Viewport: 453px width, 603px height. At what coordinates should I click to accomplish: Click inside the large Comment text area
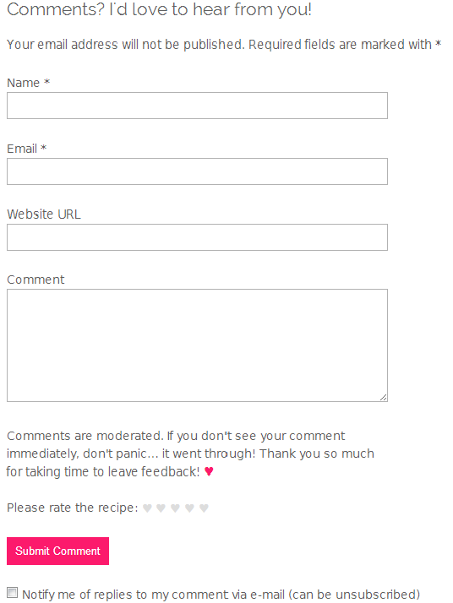click(197, 345)
